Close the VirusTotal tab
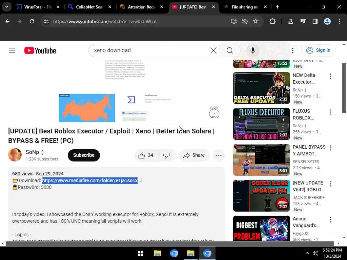Viewport: 347px width, 260px height. (x=58, y=7)
